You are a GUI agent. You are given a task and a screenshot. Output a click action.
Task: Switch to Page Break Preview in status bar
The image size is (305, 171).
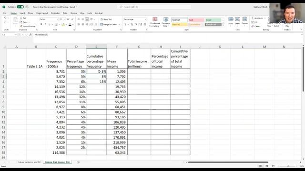coord(273,166)
